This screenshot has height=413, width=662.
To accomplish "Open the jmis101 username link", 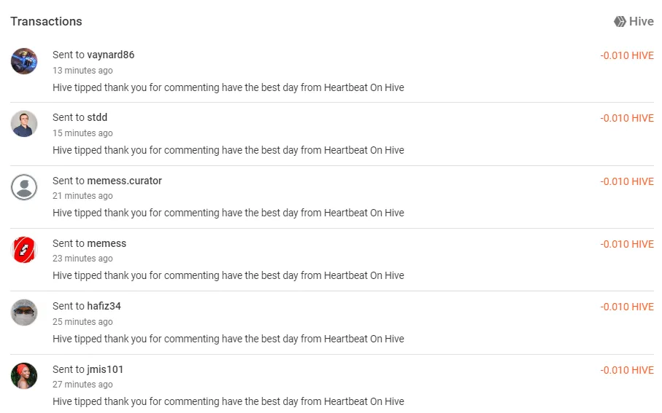I will [105, 369].
